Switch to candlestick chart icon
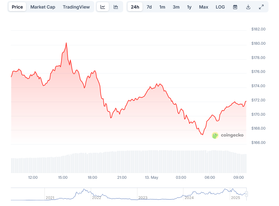 pyautogui.click(x=116, y=7)
